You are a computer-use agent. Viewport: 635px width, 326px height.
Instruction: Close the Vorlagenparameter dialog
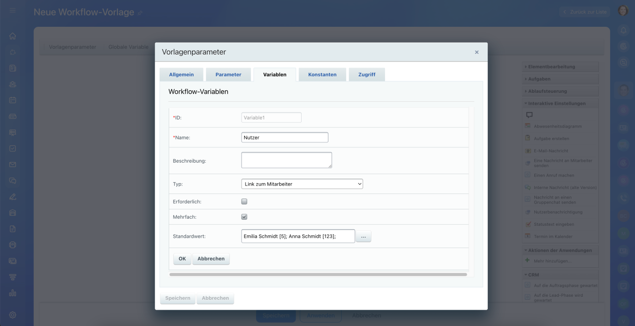(x=477, y=52)
